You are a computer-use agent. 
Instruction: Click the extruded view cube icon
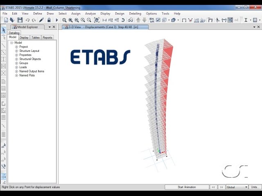coord(174,20)
